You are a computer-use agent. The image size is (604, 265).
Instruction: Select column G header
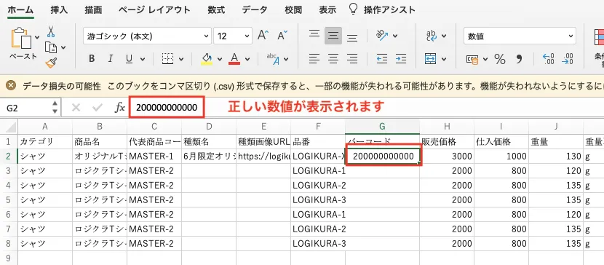382,127
